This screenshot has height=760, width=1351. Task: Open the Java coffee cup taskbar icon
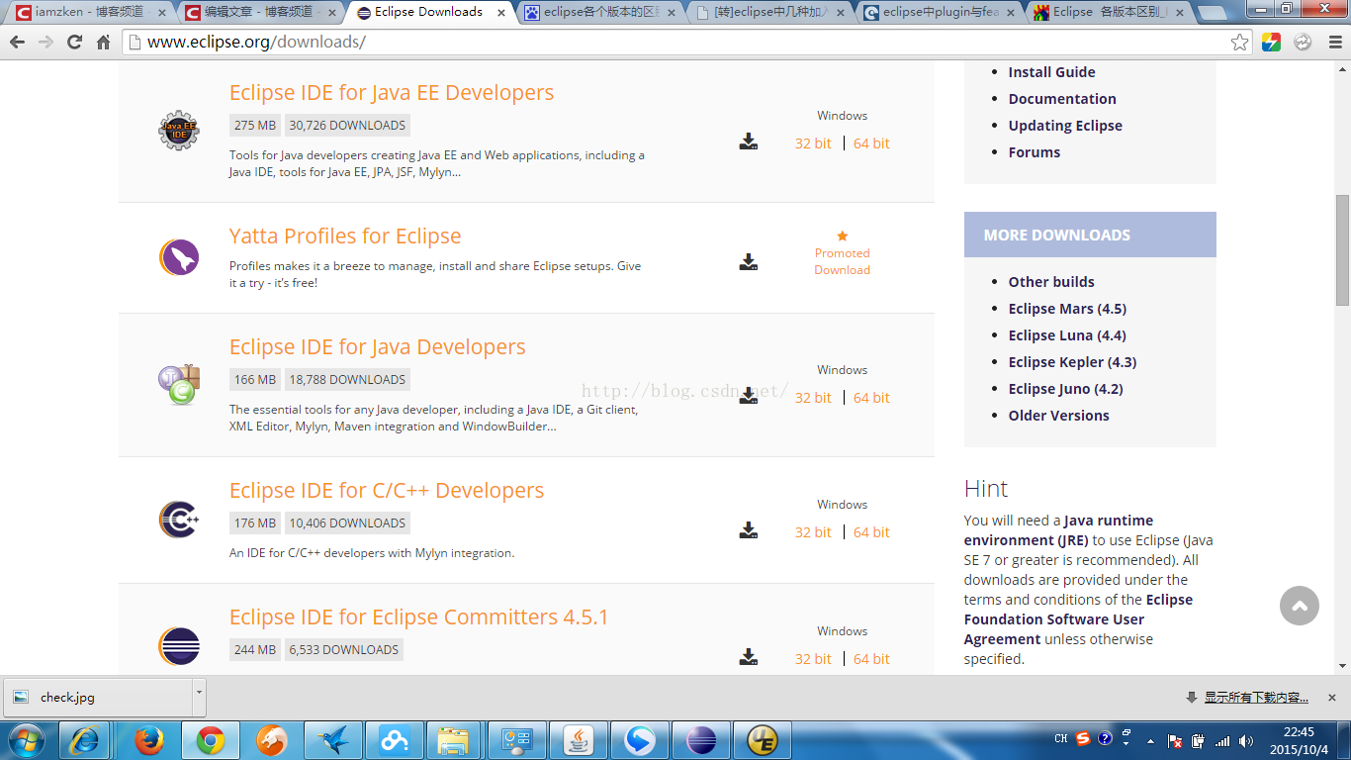click(579, 740)
